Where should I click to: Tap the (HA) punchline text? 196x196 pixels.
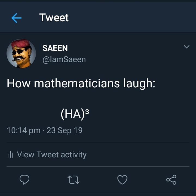[x=71, y=115]
